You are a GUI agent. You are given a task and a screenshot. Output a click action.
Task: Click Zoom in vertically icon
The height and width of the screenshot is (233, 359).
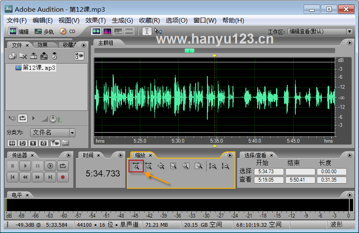(x=213, y=166)
